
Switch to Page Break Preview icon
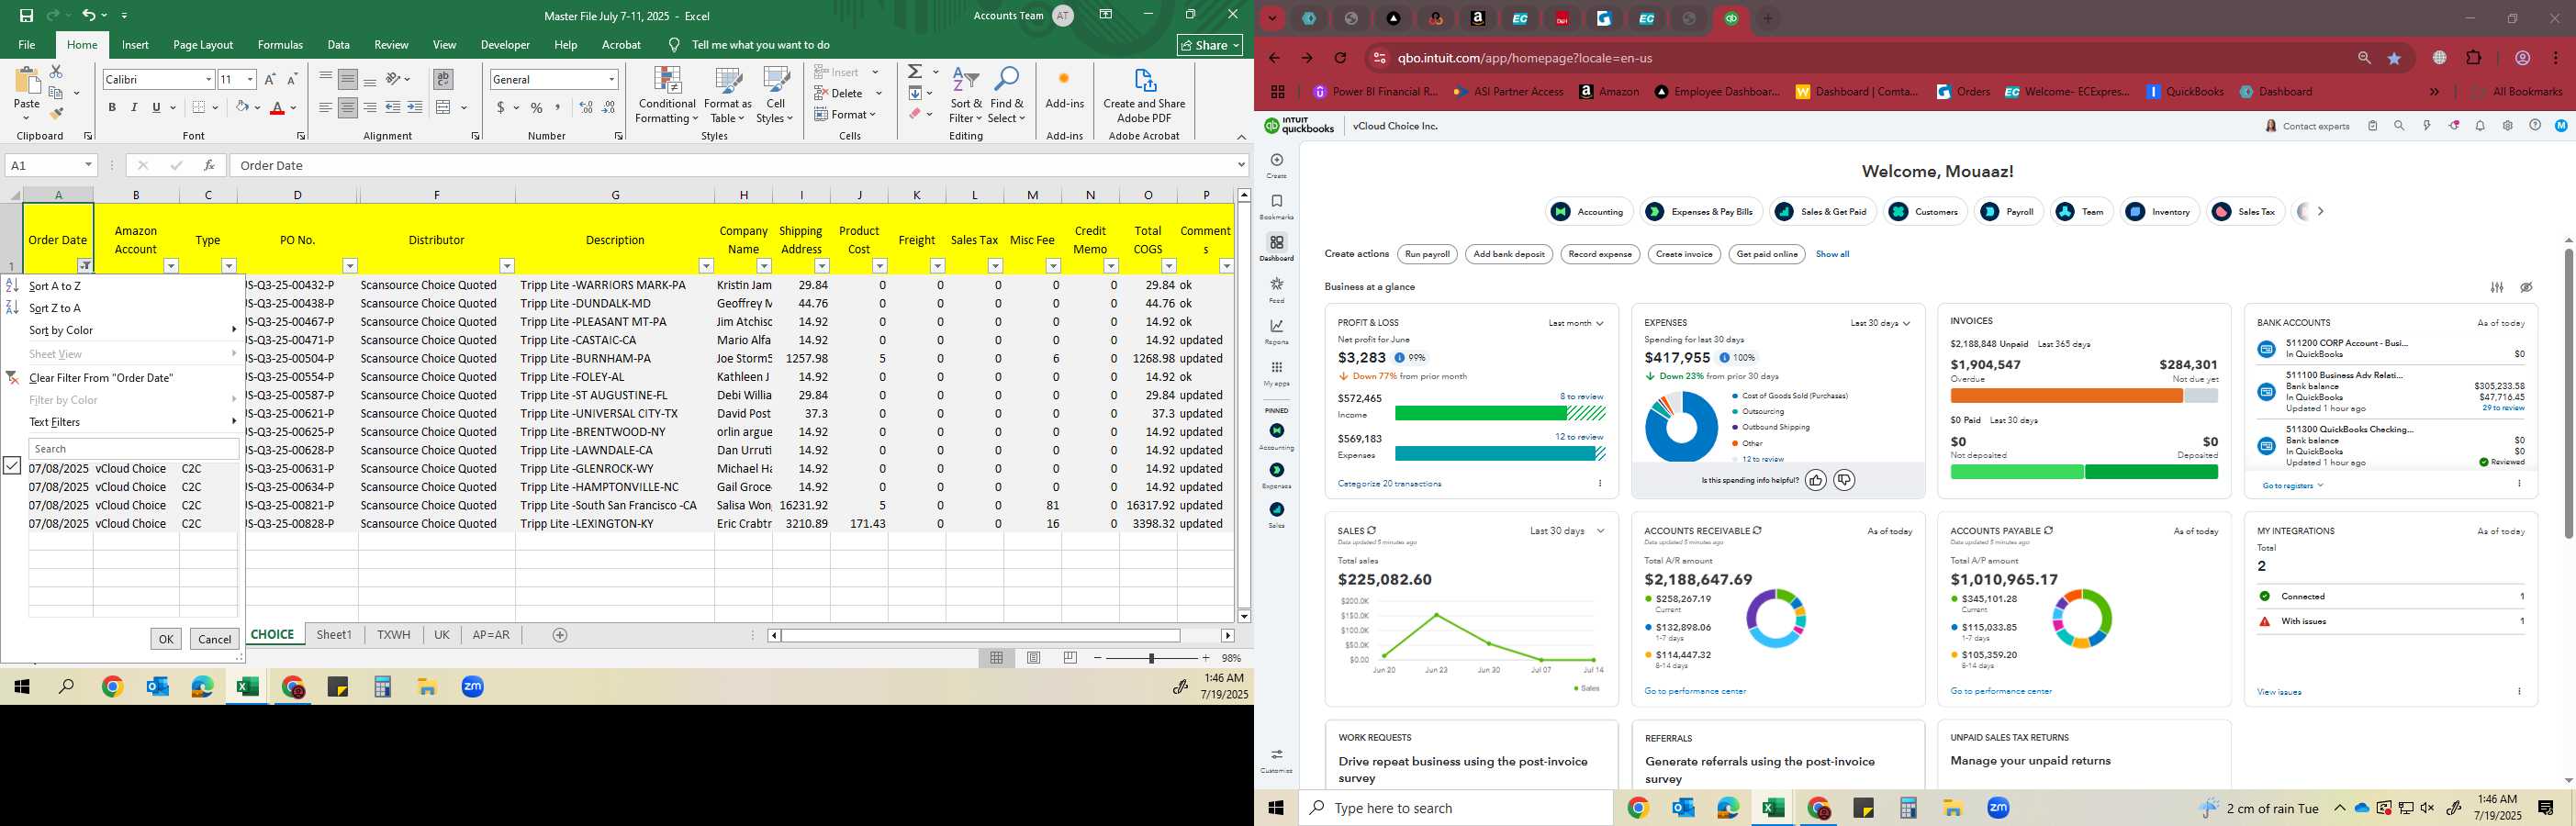[1070, 658]
